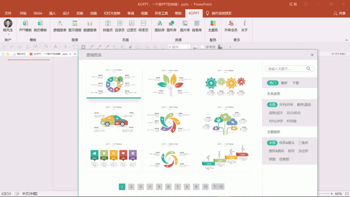Adjust the 0厘米 spinner value
This screenshot has width=350, height=197.
click(179, 47)
